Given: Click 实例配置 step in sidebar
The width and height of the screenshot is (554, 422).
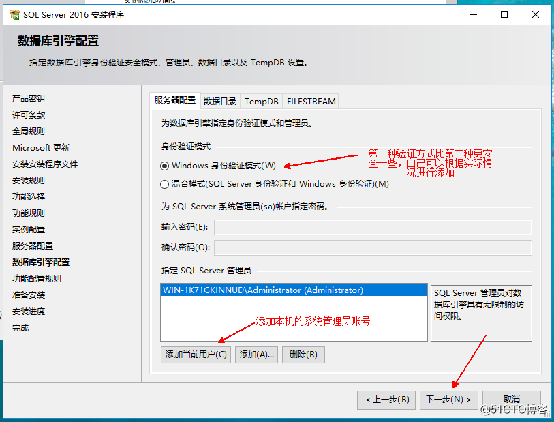Looking at the screenshot, I should [x=28, y=230].
